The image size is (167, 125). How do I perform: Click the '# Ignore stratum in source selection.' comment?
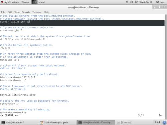click(27, 27)
